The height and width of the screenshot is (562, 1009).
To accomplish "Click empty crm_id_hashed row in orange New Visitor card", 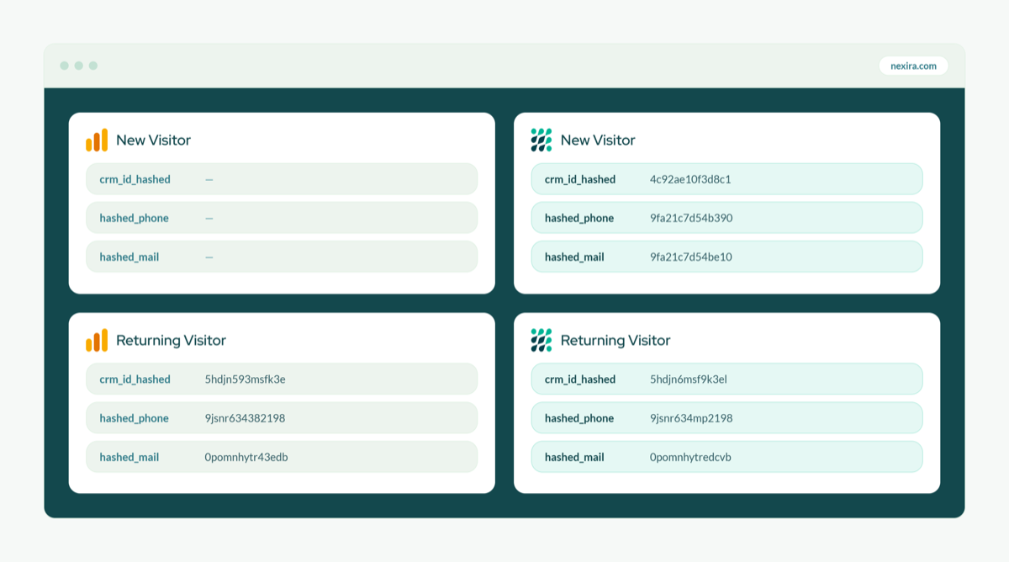I will [x=282, y=179].
